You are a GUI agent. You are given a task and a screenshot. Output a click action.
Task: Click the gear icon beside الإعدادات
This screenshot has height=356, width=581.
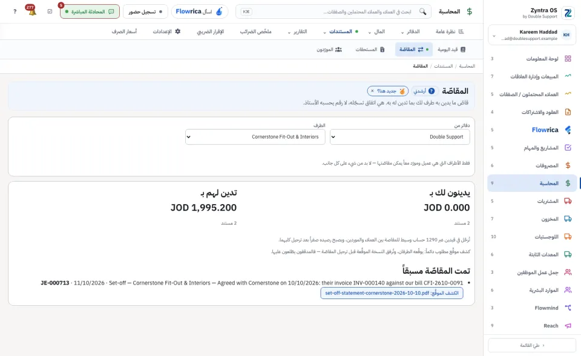pos(178,31)
